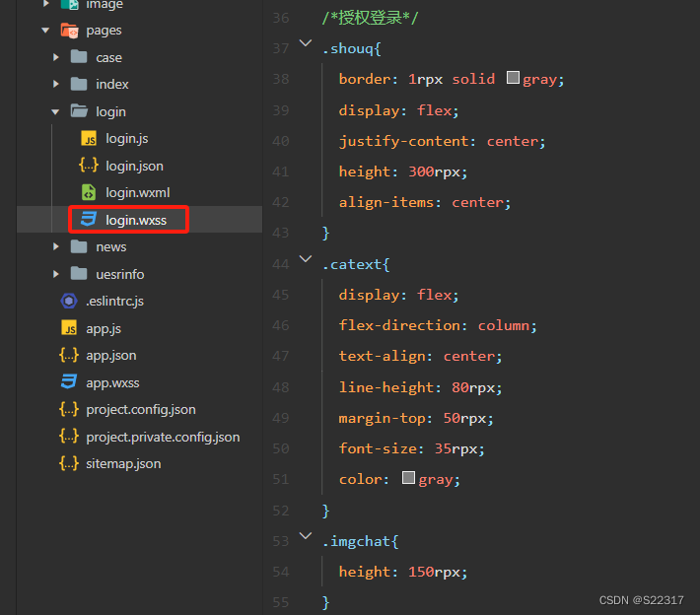Screen dimensions: 700x615
Task: Fold the .shouq rule chevron
Action: [x=306, y=43]
